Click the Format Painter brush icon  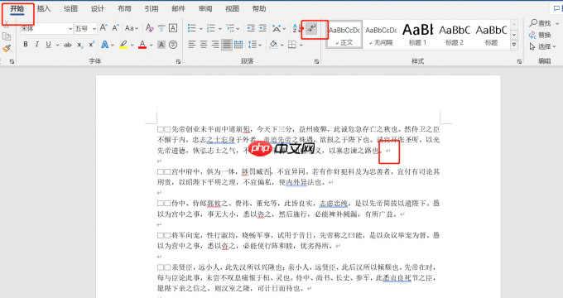7,49
